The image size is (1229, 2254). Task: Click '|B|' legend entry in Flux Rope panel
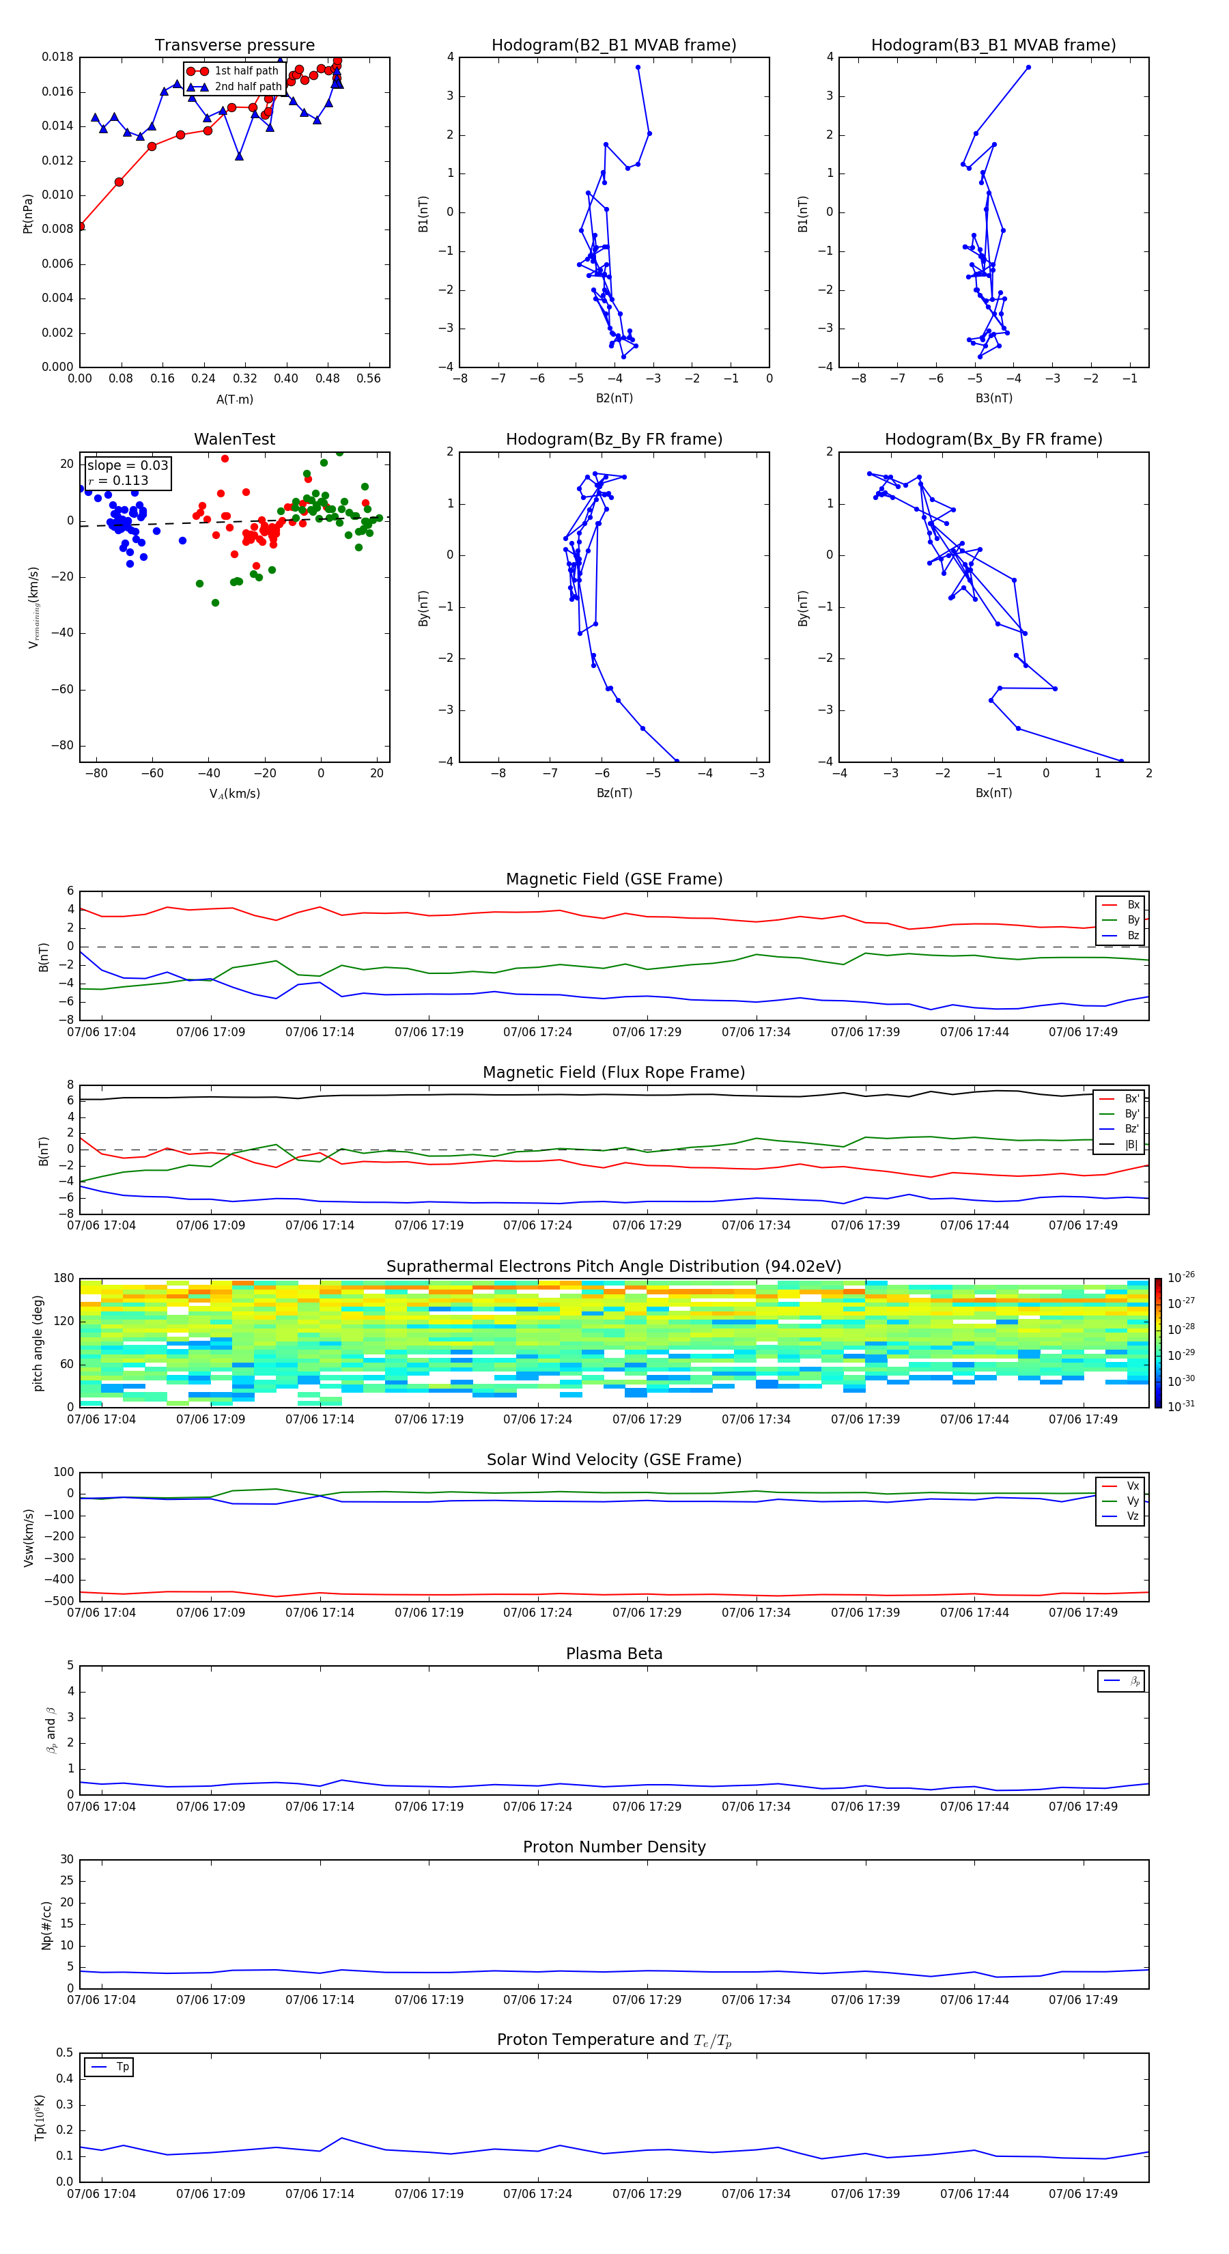(1120, 1145)
